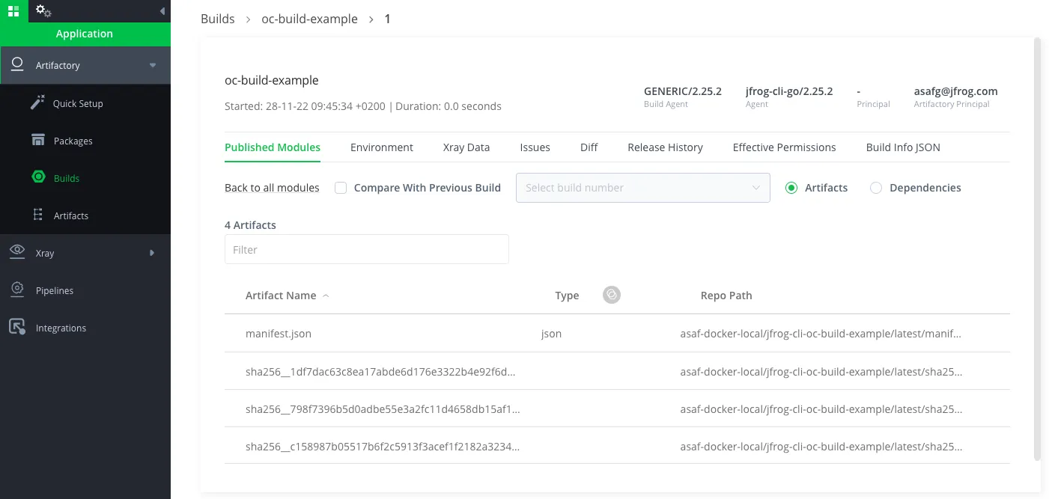Image resolution: width=1049 pixels, height=499 pixels.
Task: Click the json type cell
Action: click(551, 334)
